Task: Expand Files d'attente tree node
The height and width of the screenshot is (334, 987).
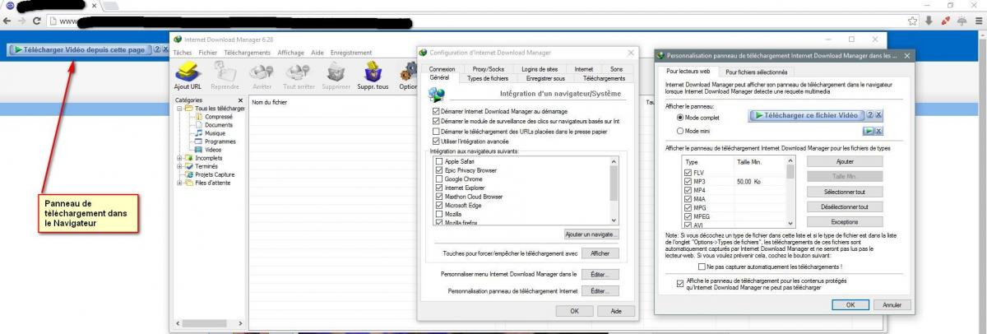Action: pyautogui.click(x=180, y=183)
